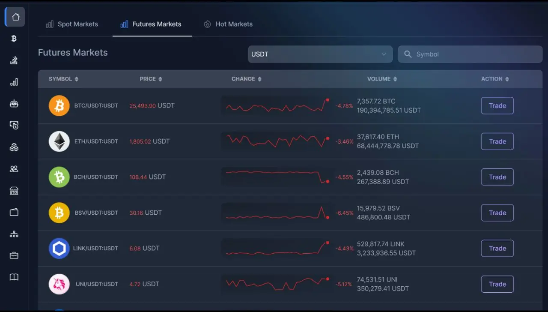Open the Home icon in sidebar
Image resolution: width=548 pixels, height=312 pixels.
(x=15, y=17)
